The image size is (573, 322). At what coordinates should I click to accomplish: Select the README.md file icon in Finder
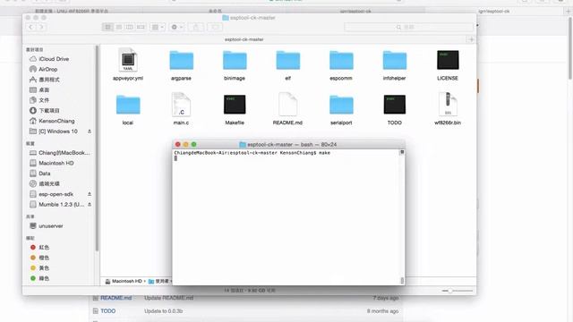[288, 105]
